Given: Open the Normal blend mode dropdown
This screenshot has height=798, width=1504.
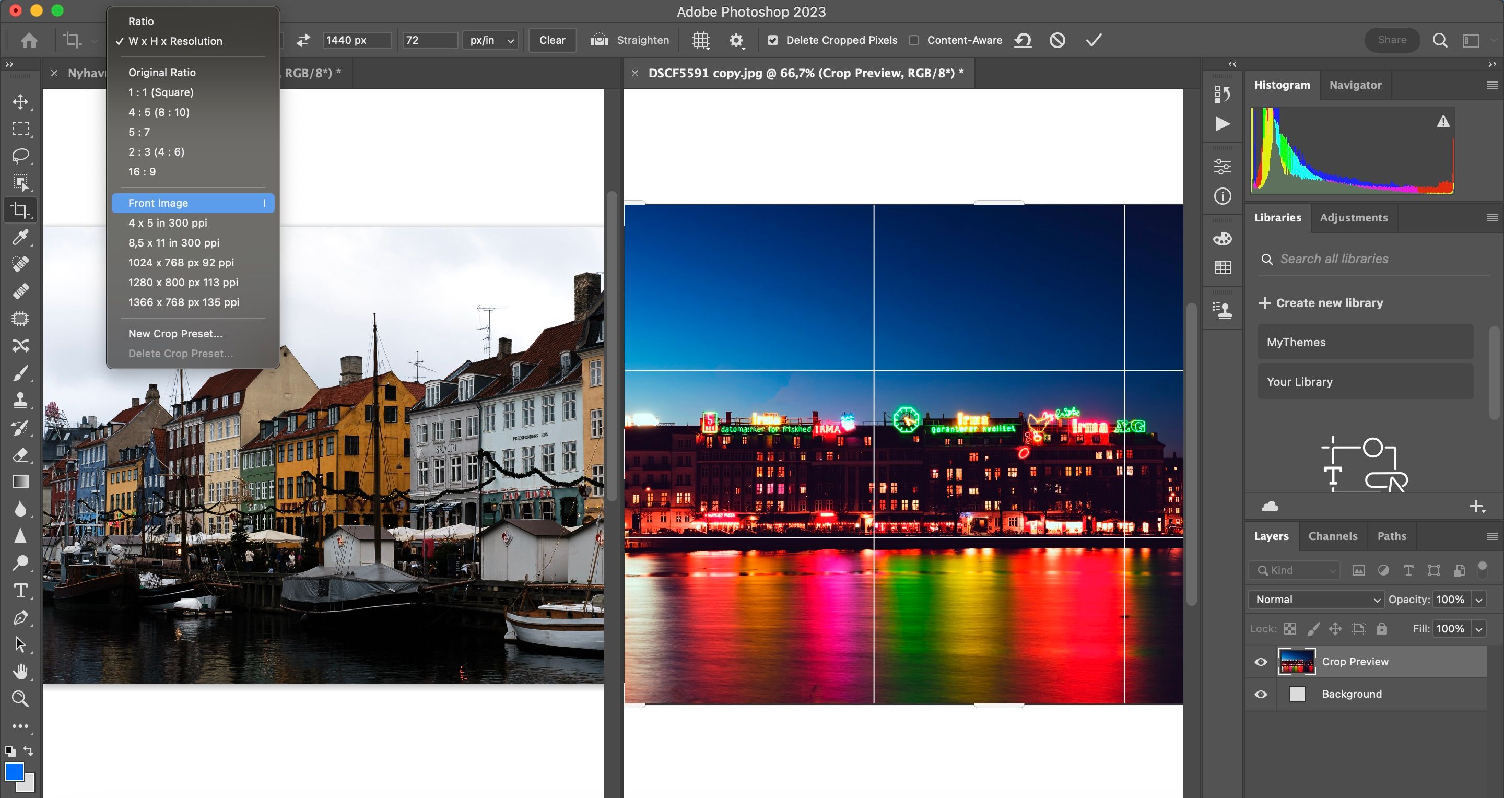Looking at the screenshot, I should pos(1317,600).
